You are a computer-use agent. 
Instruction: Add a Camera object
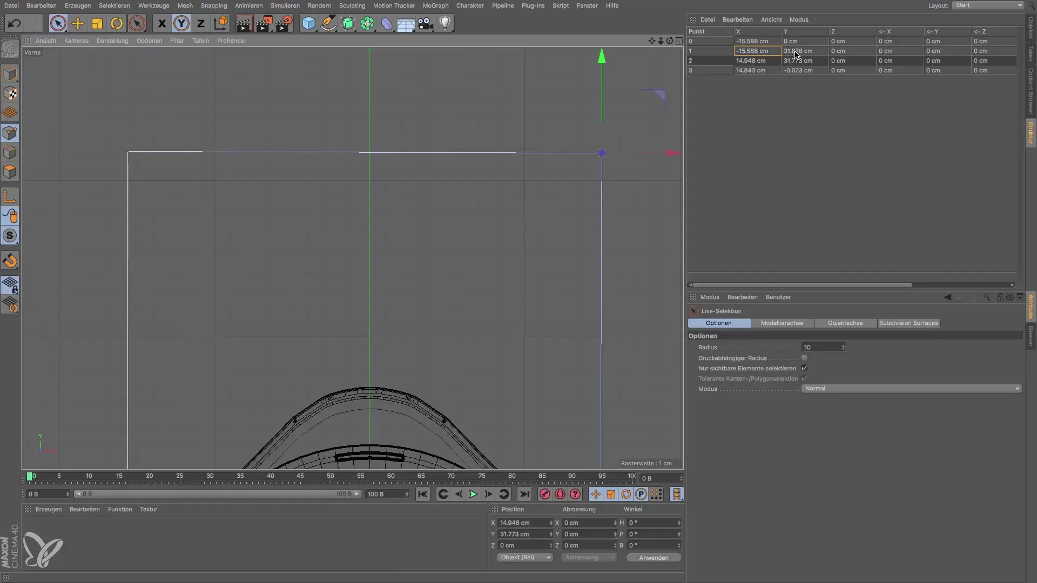pos(426,24)
